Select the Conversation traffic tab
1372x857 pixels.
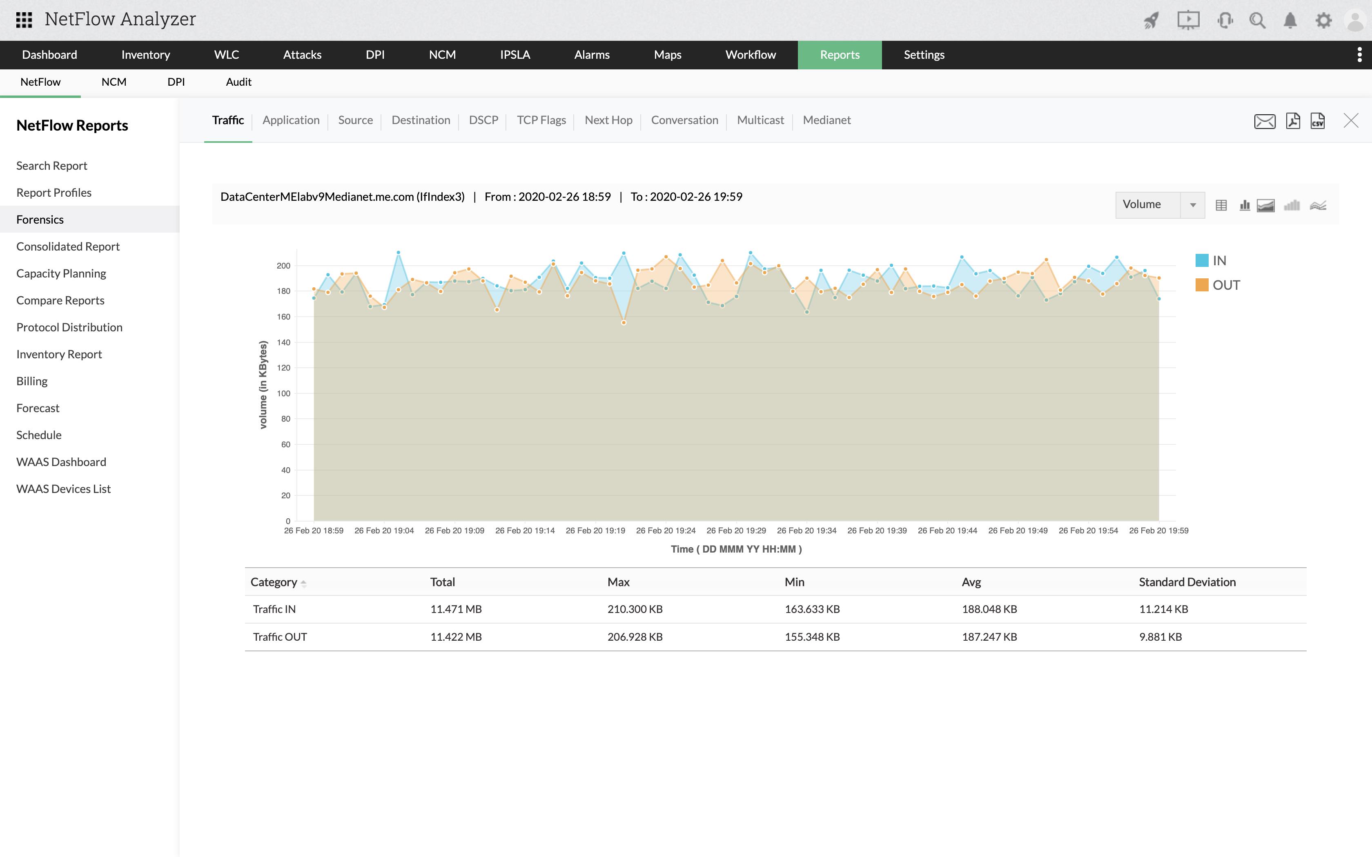(x=684, y=120)
